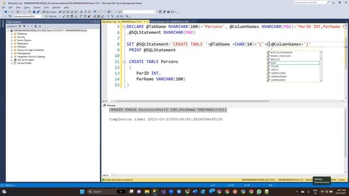The width and height of the screenshot is (349, 196).
Task: Click the Query executed successfully status text
Action: coord(119,180)
